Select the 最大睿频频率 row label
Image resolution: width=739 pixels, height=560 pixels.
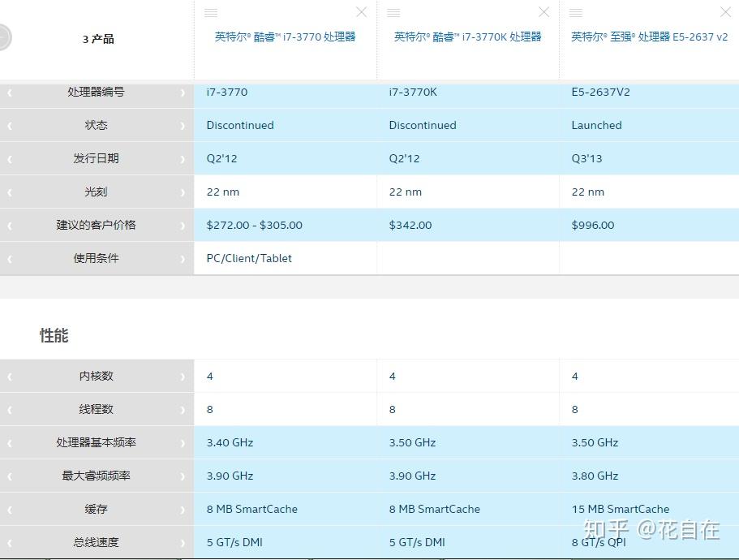97,476
